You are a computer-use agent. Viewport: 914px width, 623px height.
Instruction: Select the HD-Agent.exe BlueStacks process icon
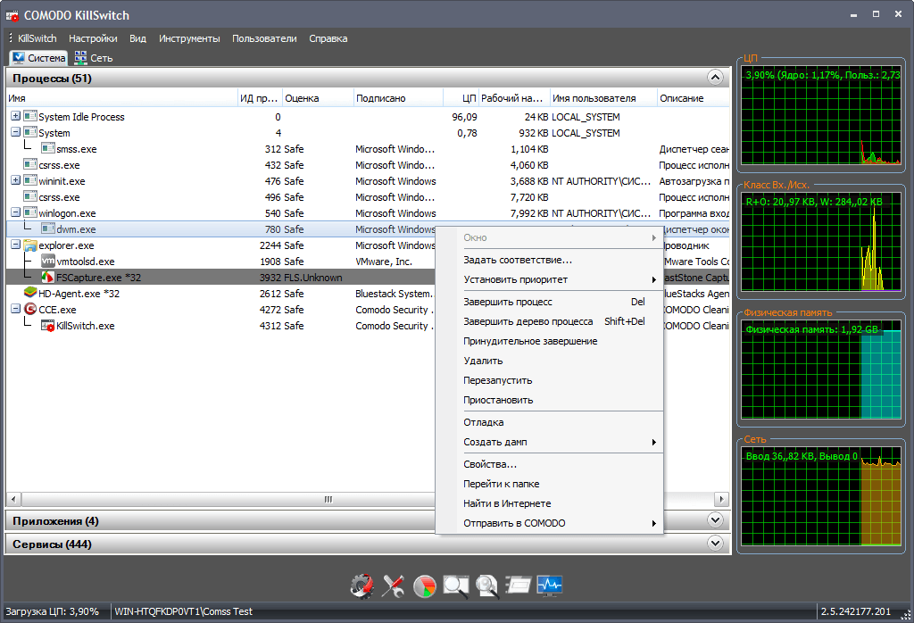(30, 294)
